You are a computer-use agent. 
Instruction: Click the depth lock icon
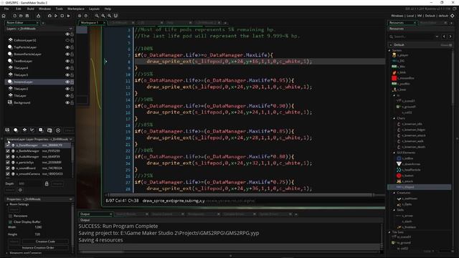click(x=47, y=183)
